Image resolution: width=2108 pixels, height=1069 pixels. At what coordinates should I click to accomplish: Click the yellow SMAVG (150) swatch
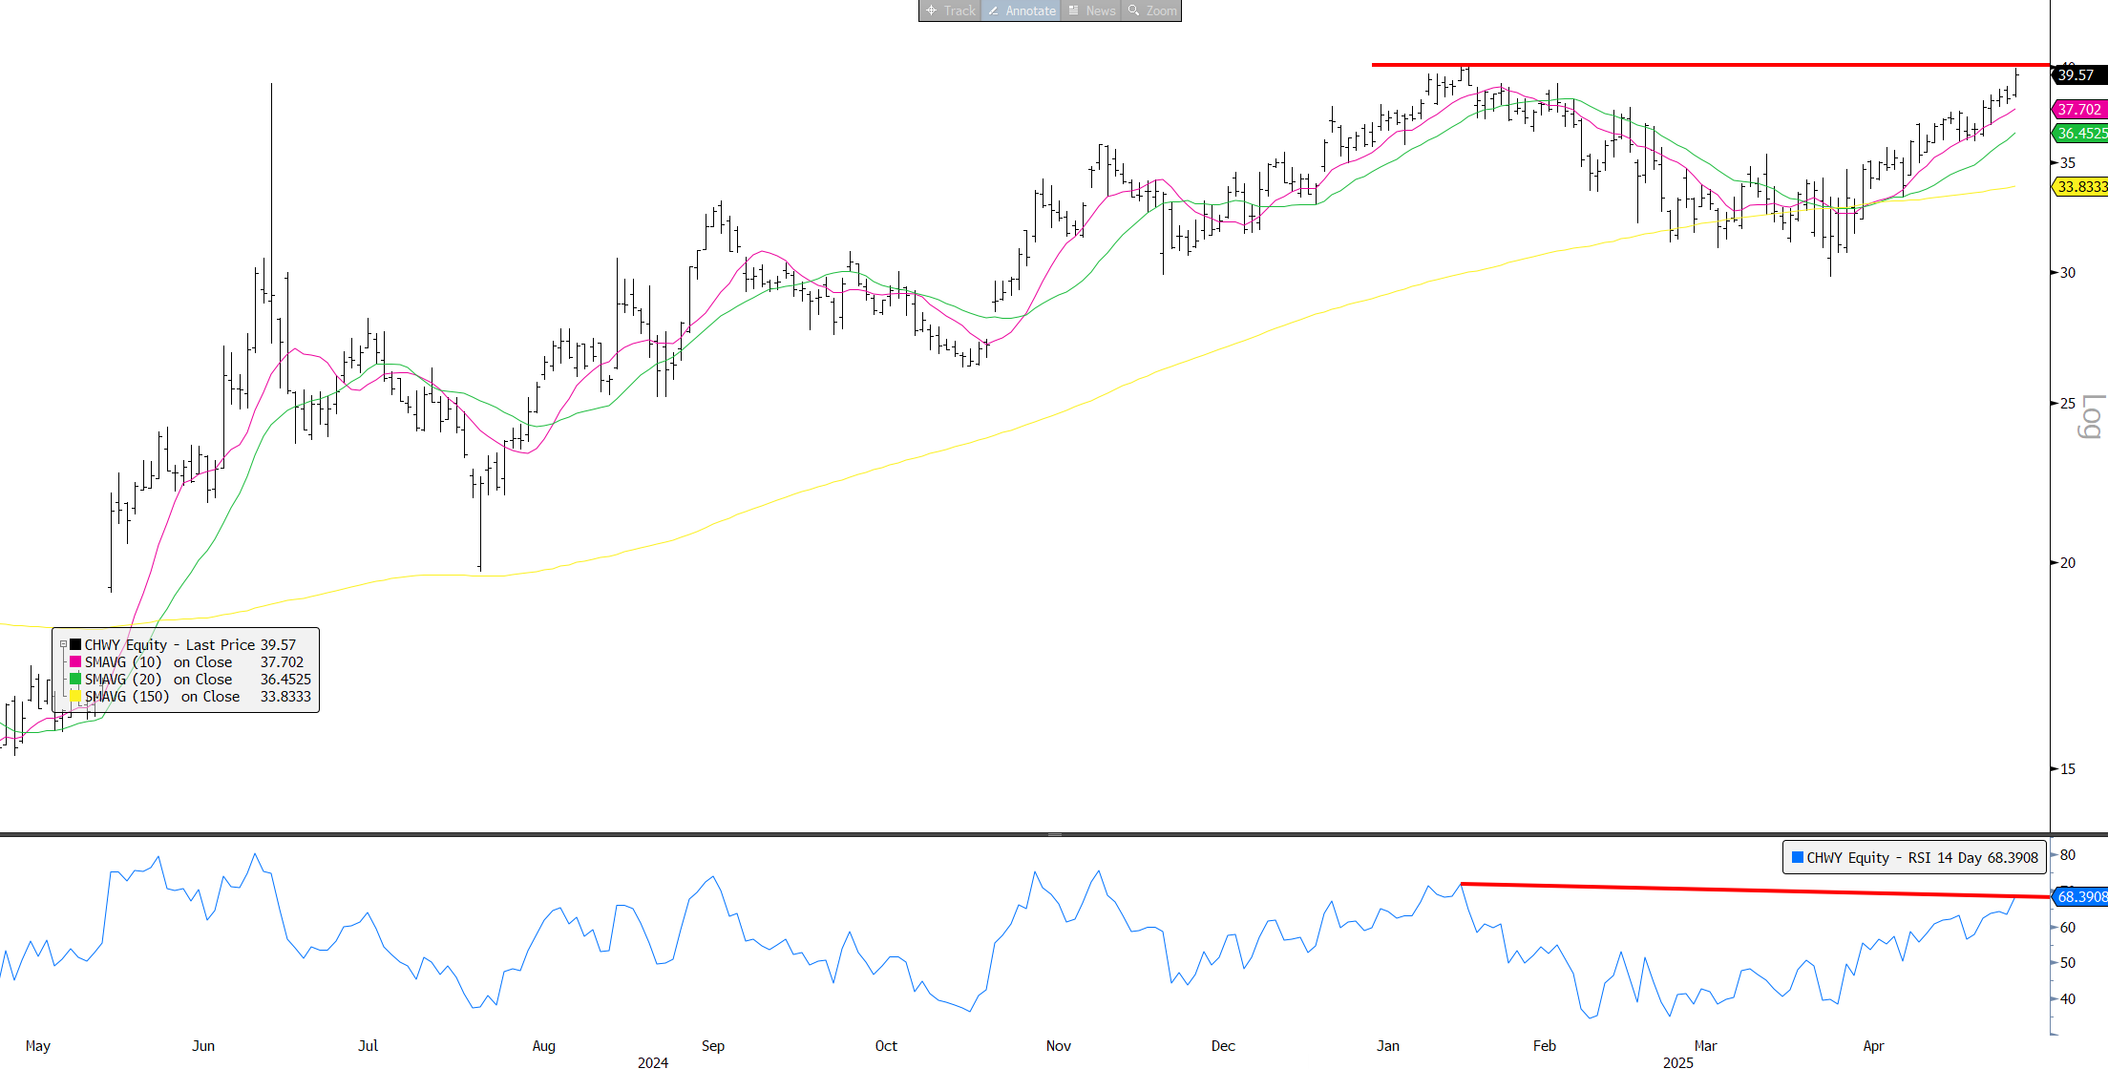[x=75, y=697]
